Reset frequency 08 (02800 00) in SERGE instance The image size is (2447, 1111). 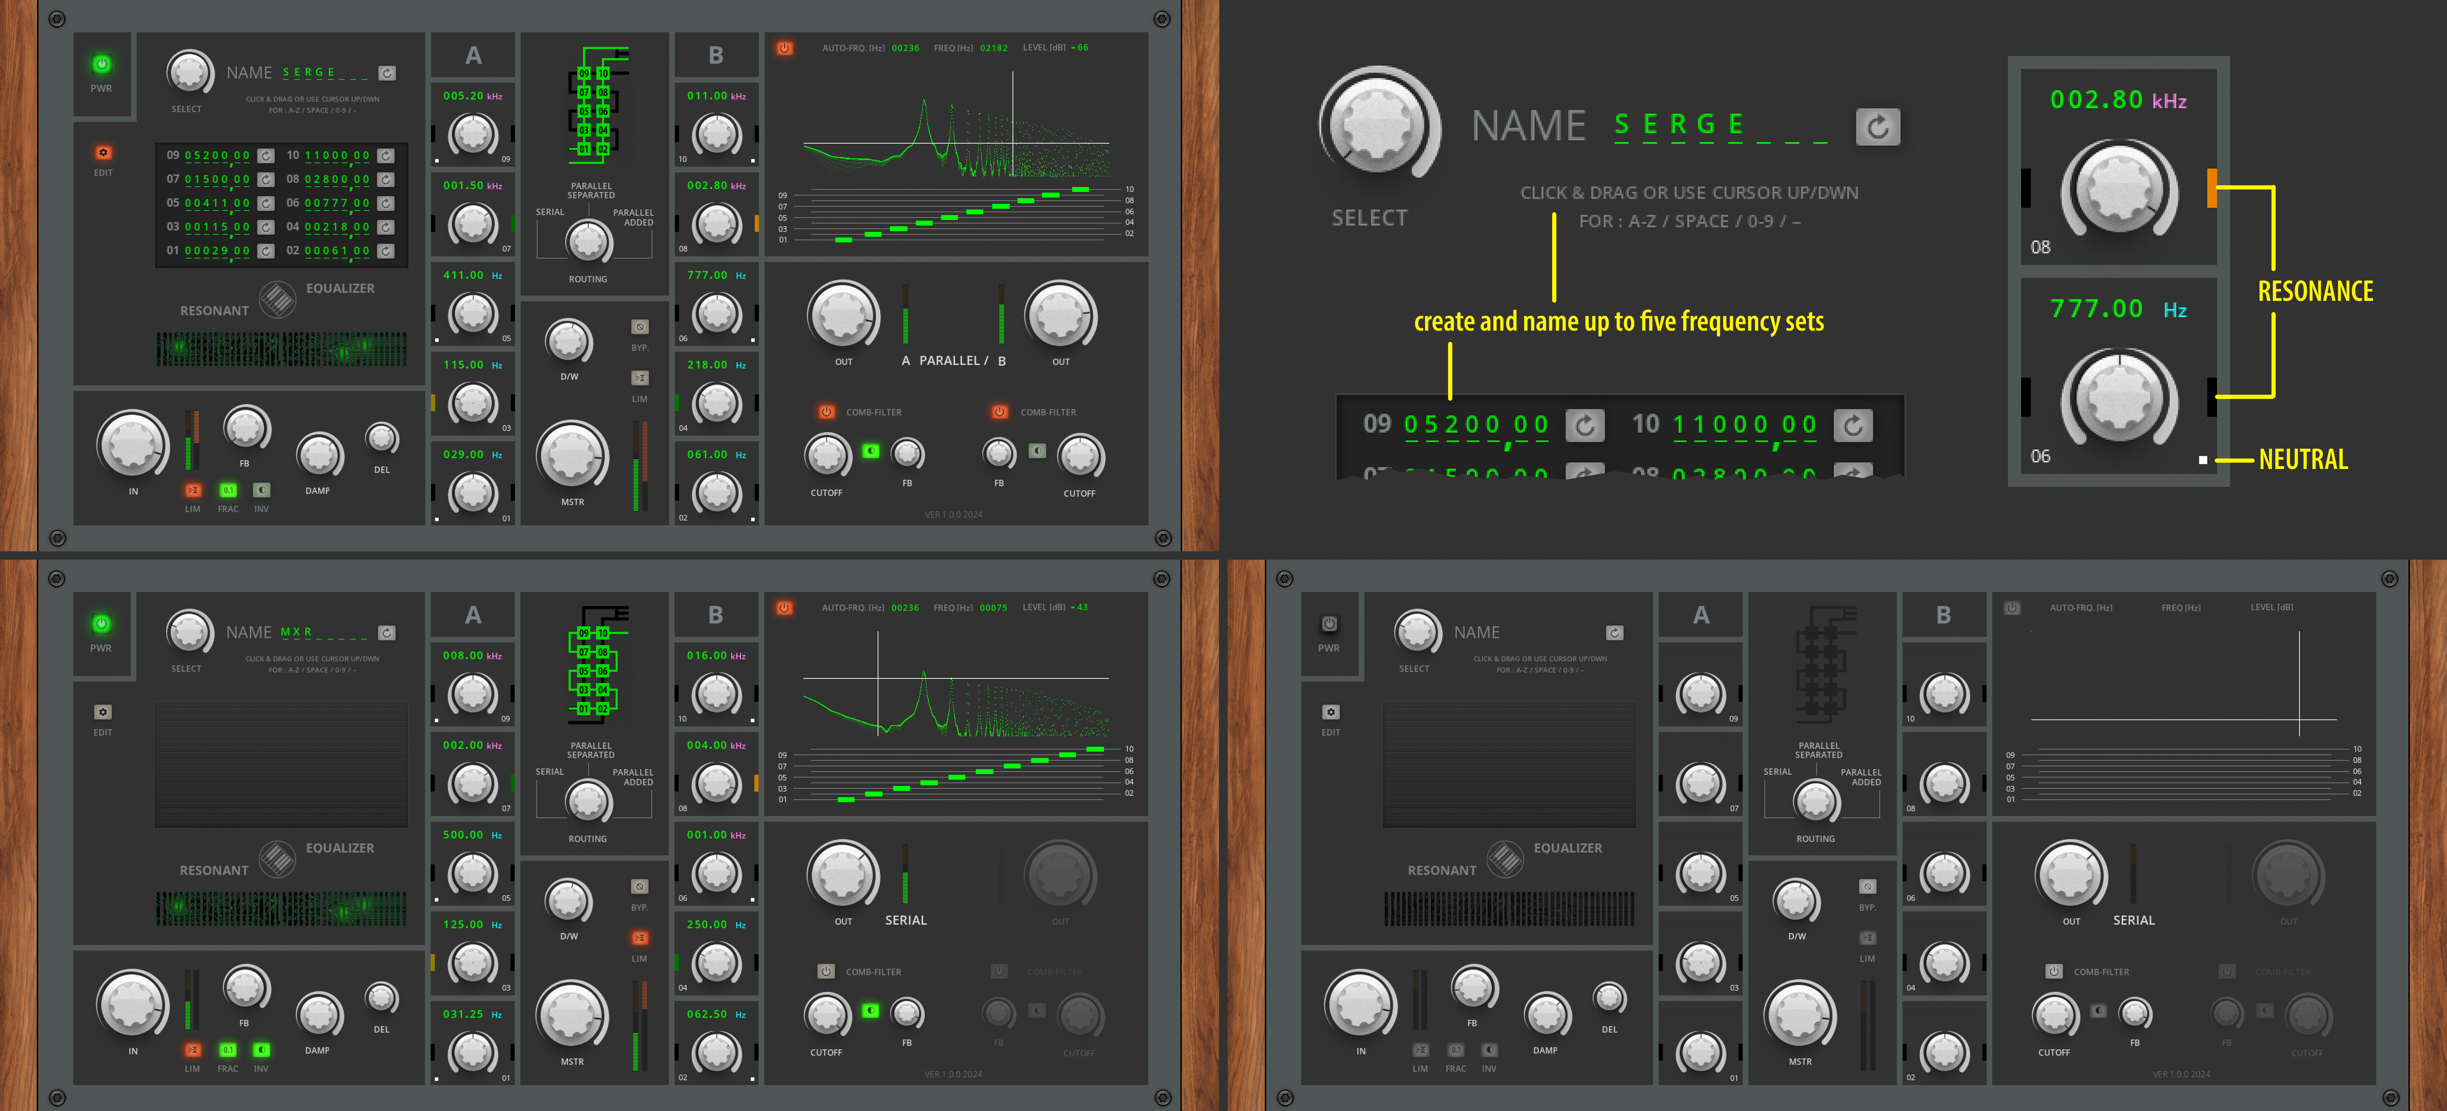386,179
